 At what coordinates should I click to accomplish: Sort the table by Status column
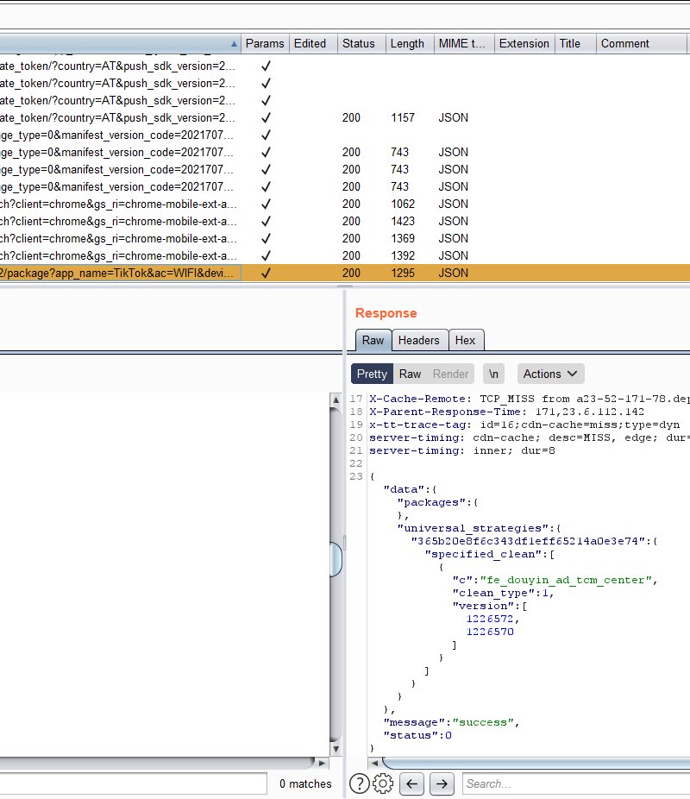click(x=359, y=44)
